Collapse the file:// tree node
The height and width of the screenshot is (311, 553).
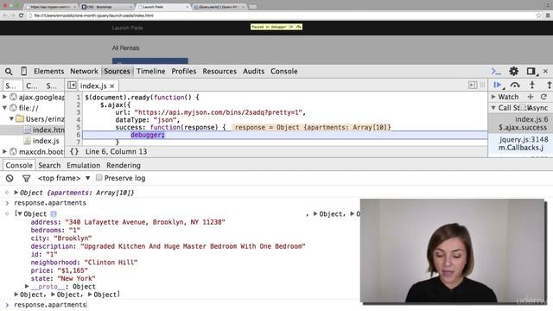(4, 108)
